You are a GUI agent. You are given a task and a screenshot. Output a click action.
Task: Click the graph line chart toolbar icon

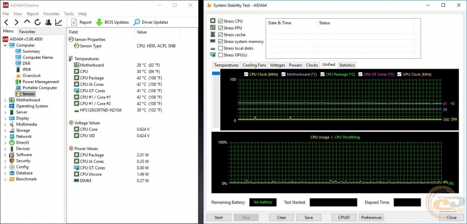click(59, 22)
